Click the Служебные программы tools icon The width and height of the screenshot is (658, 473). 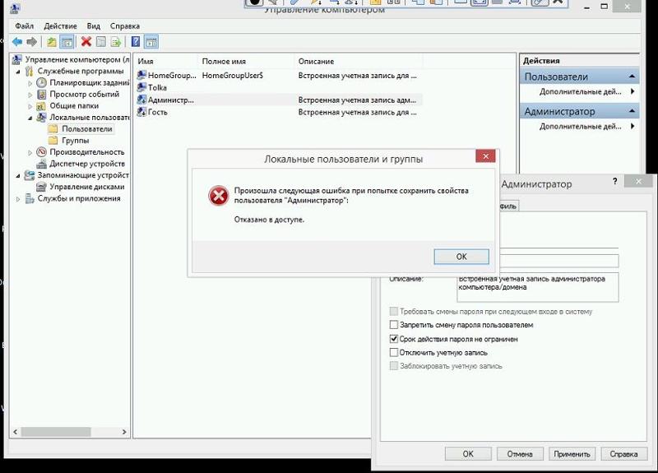click(29, 71)
